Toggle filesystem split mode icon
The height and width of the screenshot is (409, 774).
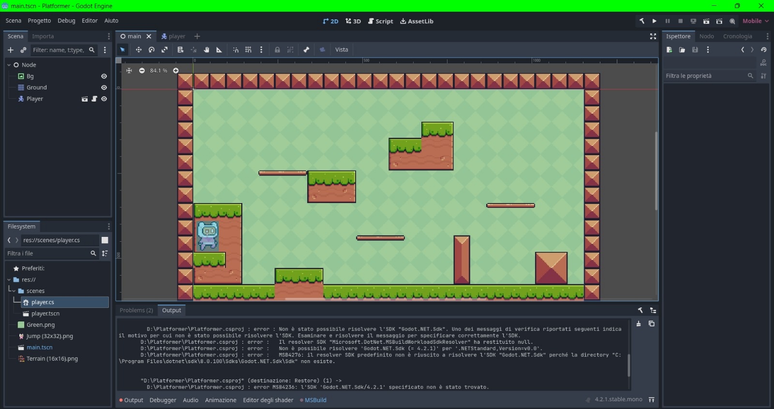[x=105, y=240]
